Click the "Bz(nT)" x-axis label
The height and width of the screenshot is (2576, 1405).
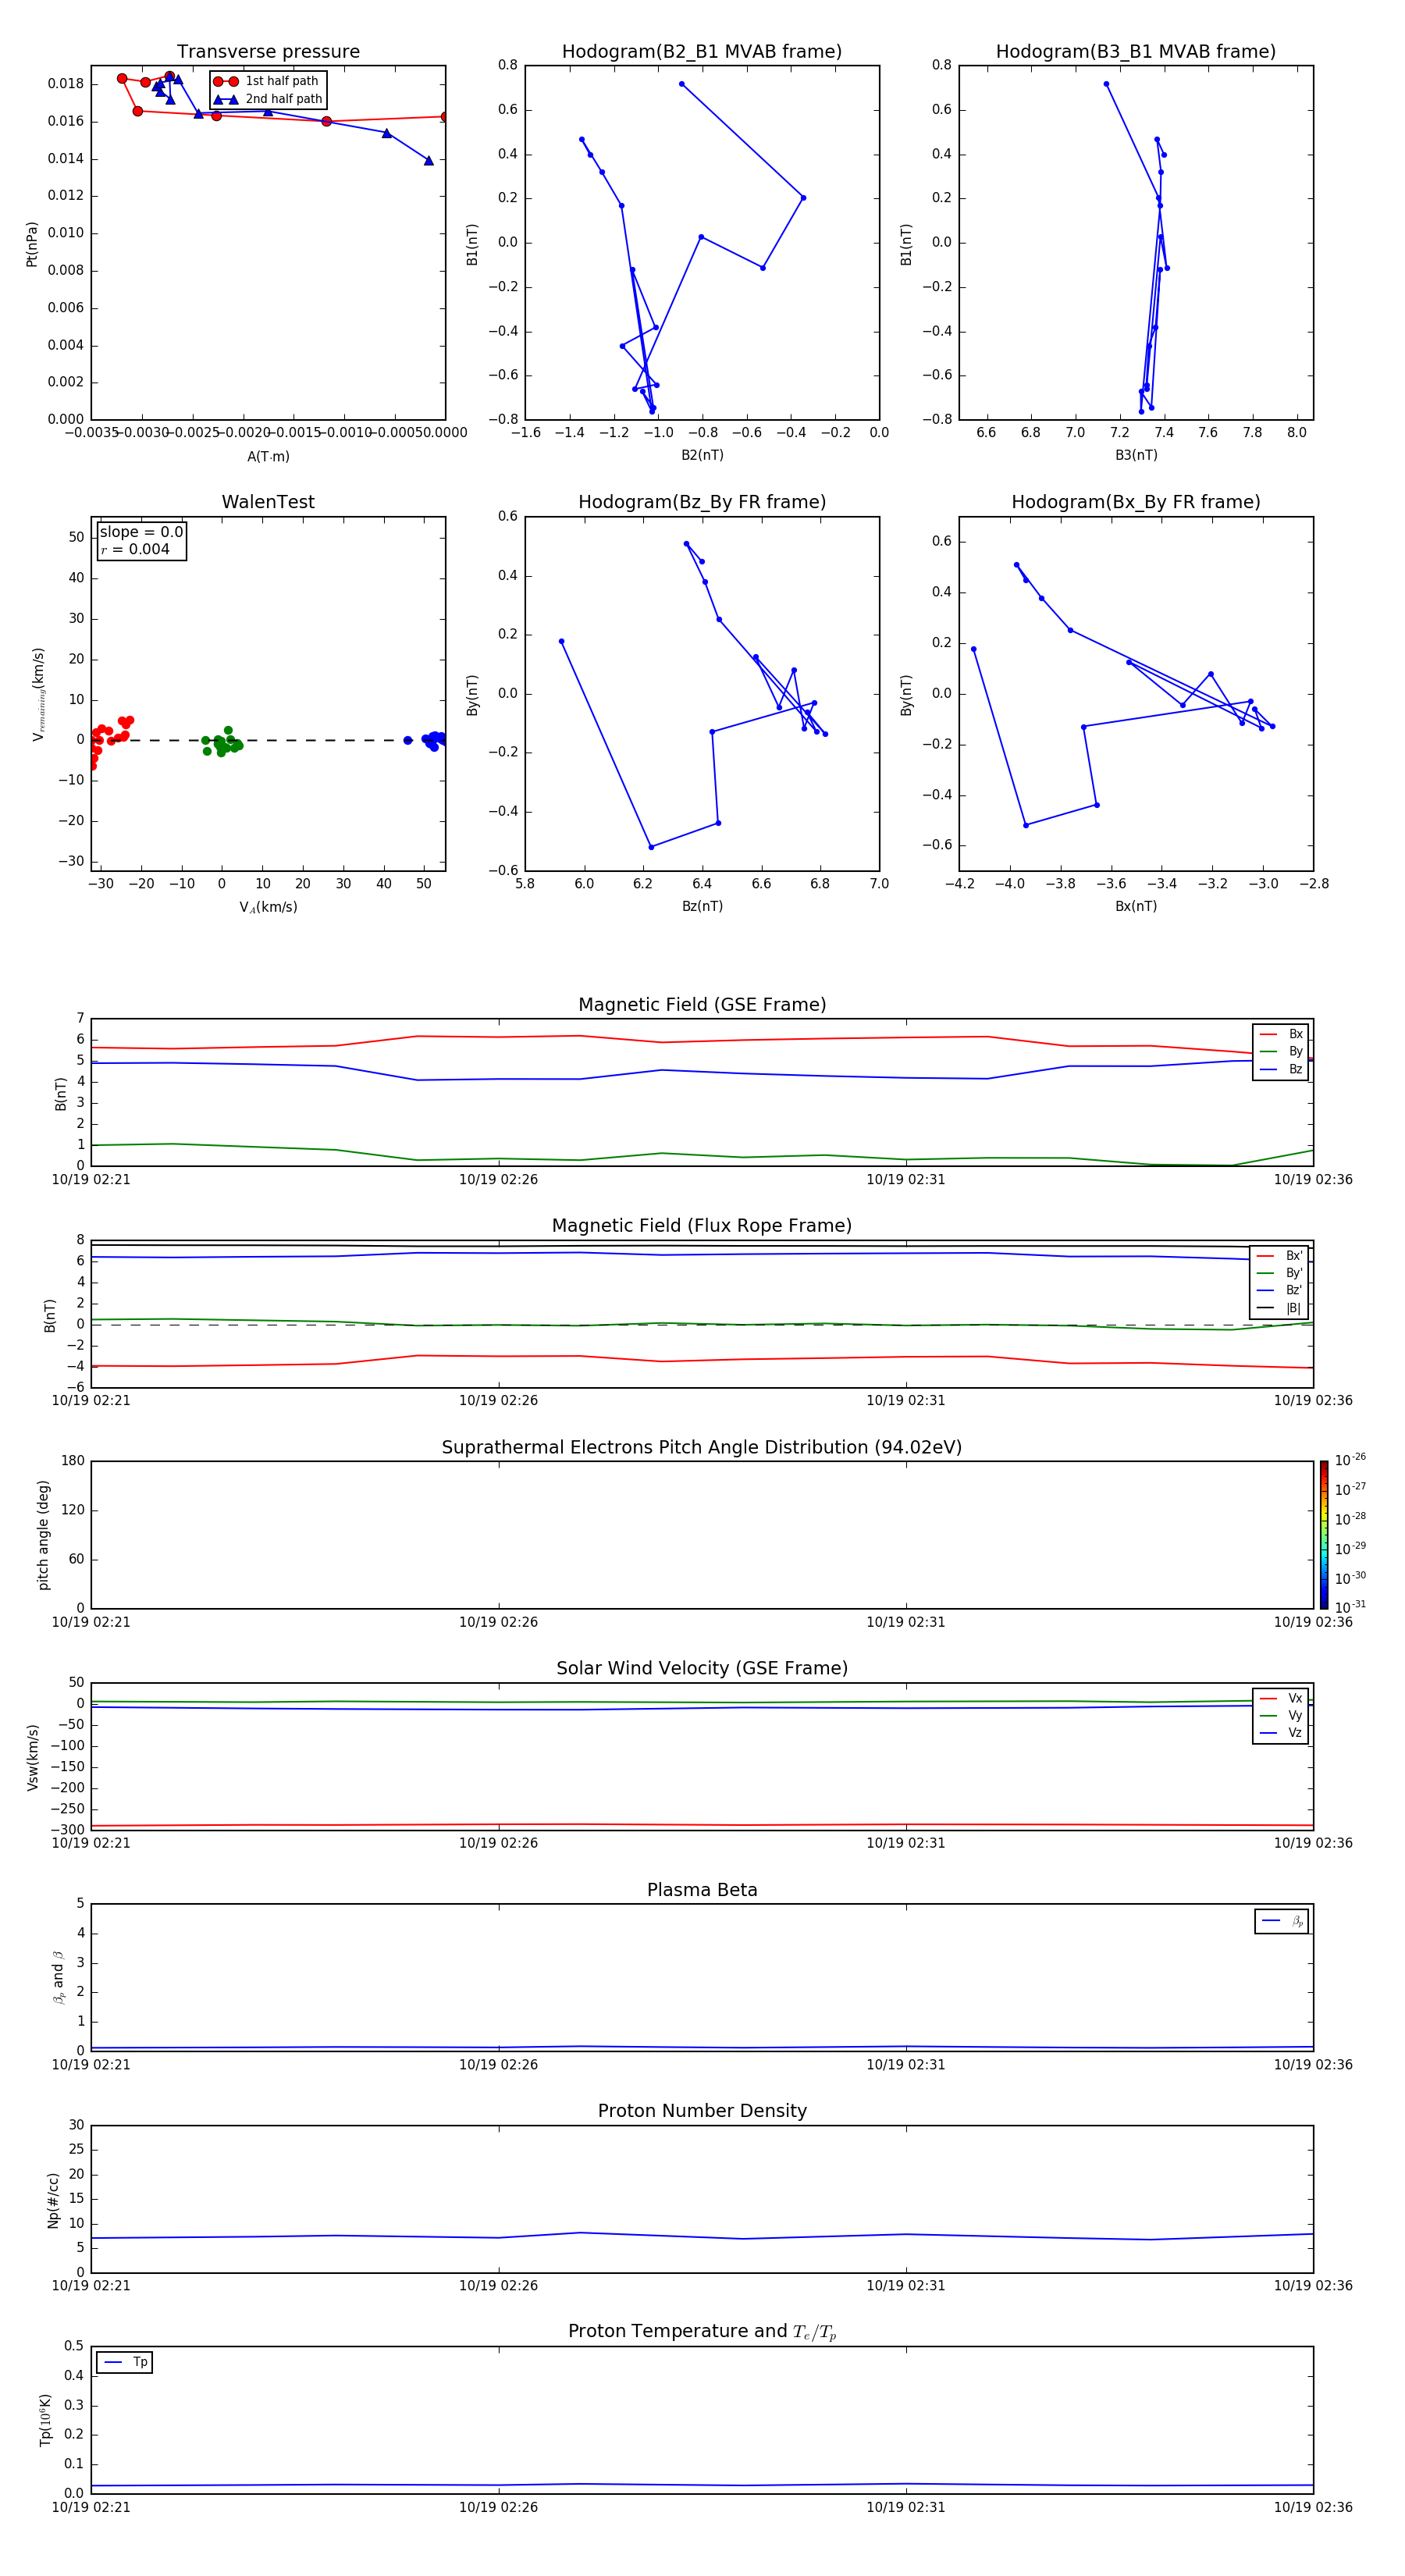[702, 906]
